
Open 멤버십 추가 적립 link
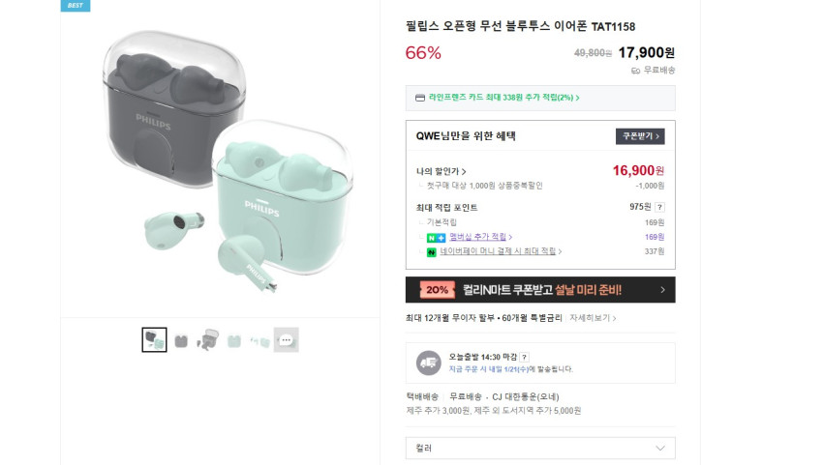(x=476, y=237)
